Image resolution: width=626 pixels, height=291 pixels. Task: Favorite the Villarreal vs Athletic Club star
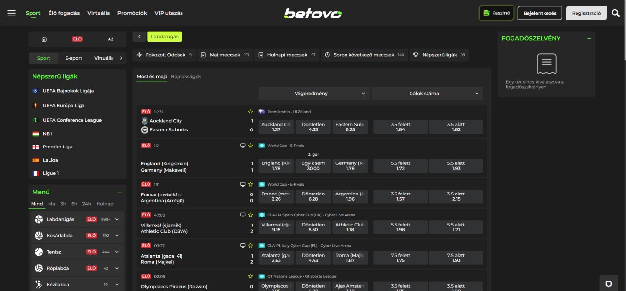pyautogui.click(x=251, y=215)
